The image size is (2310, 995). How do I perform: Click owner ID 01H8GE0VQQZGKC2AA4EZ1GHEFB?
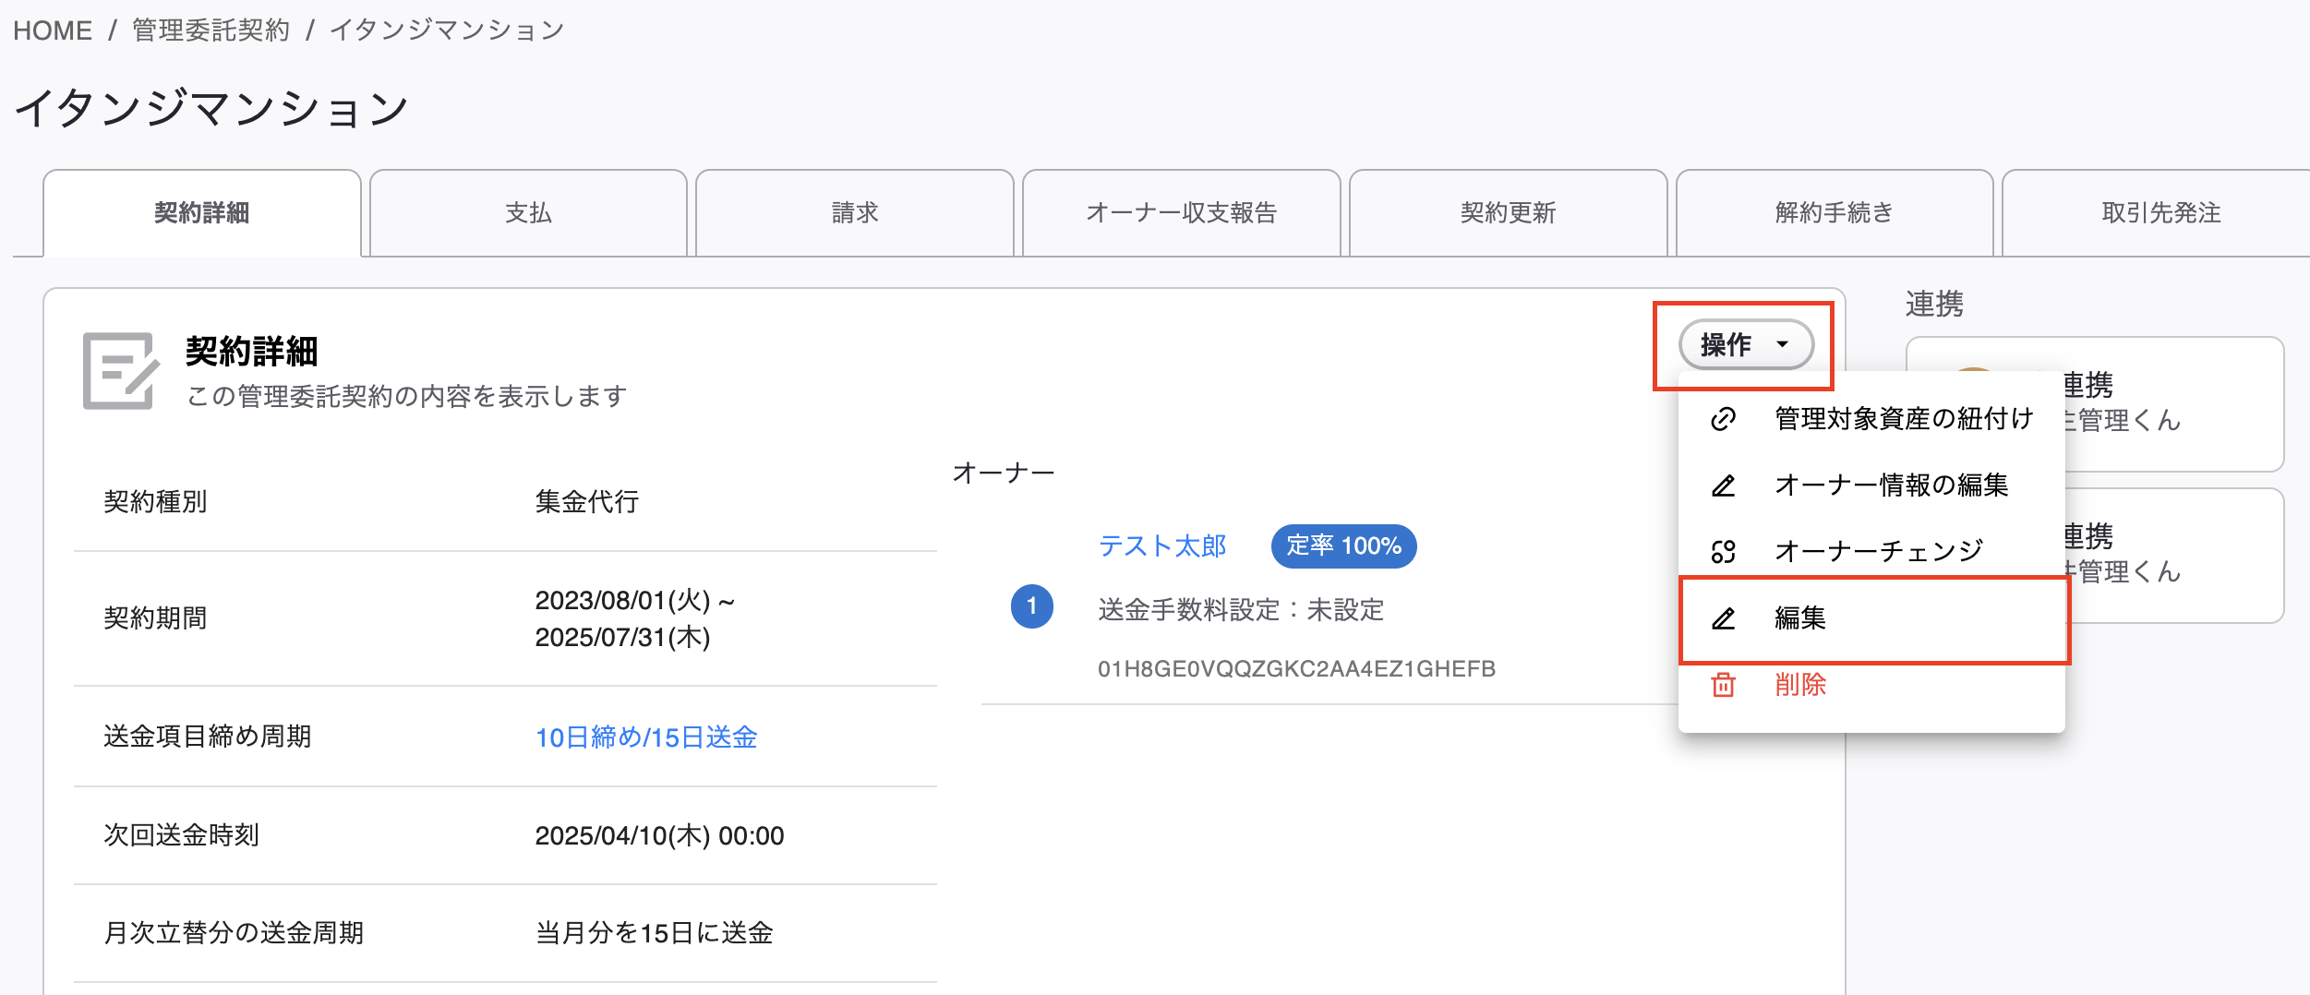tap(1296, 668)
